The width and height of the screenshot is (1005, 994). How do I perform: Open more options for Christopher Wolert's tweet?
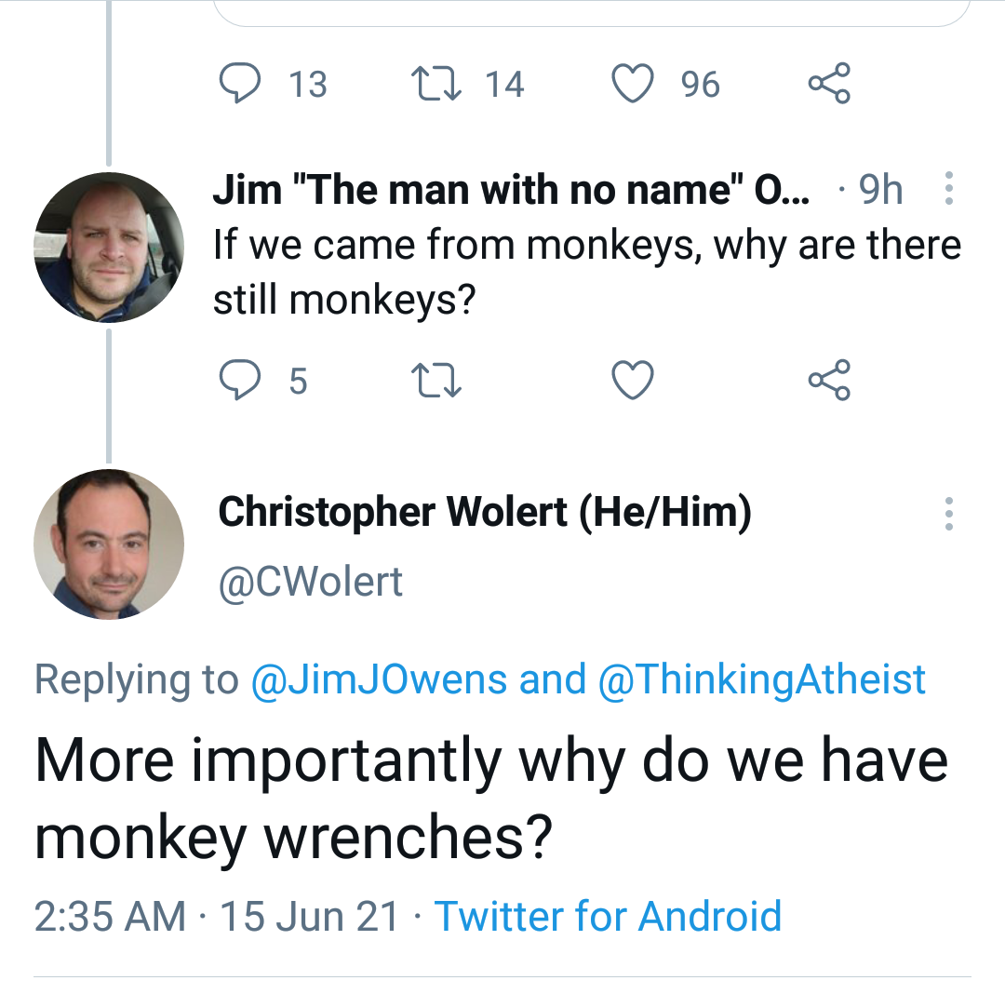click(948, 513)
